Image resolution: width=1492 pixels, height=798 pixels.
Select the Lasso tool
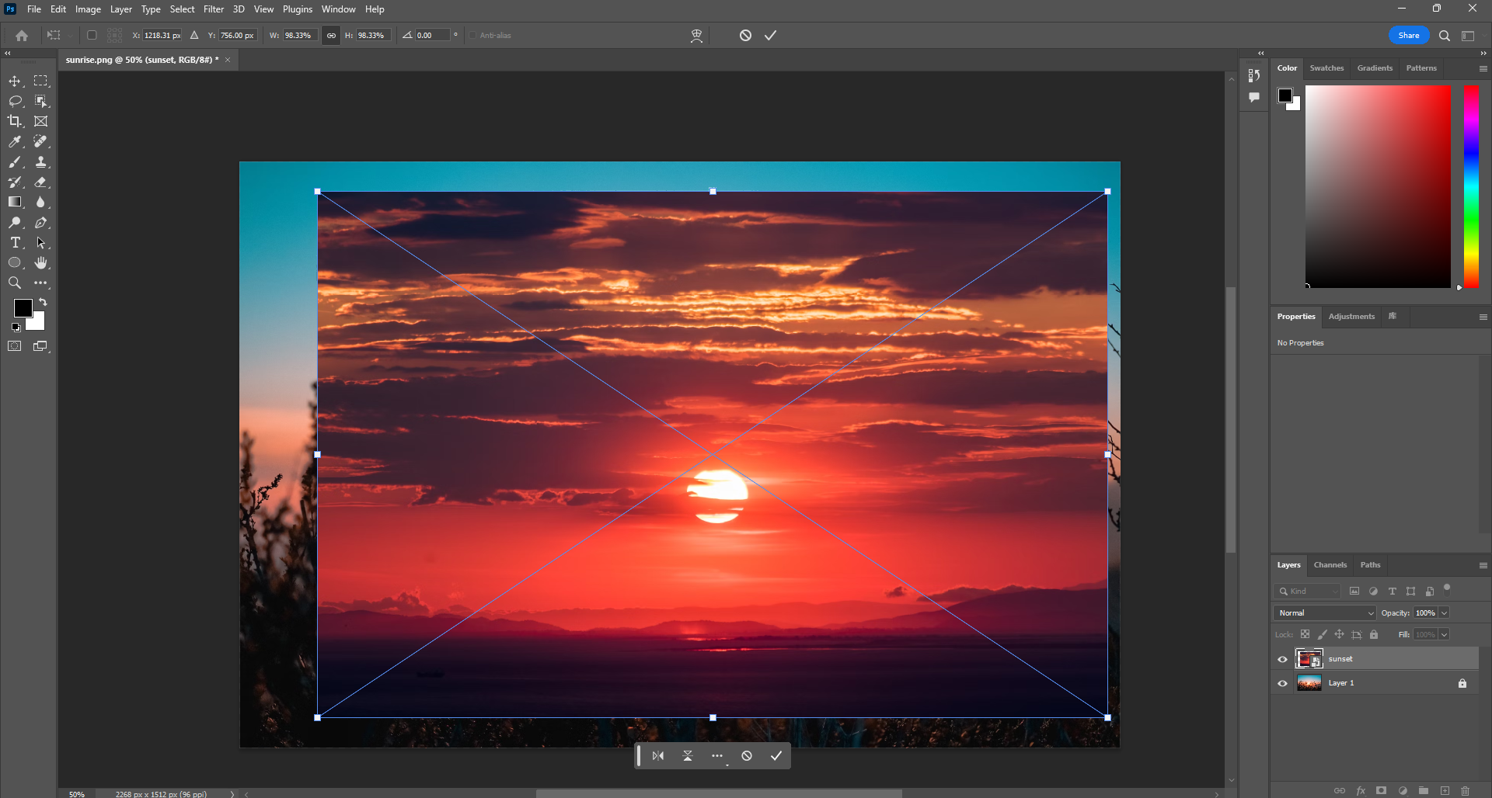[x=15, y=101]
